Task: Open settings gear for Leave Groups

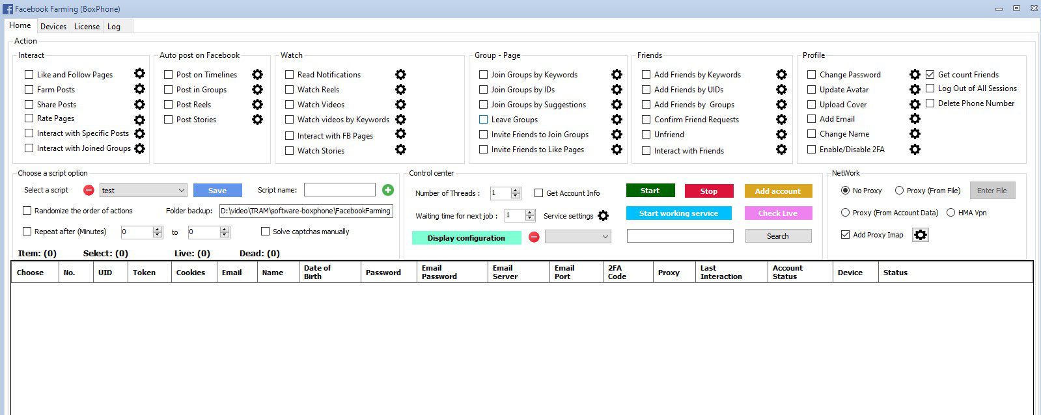Action: 617,120
